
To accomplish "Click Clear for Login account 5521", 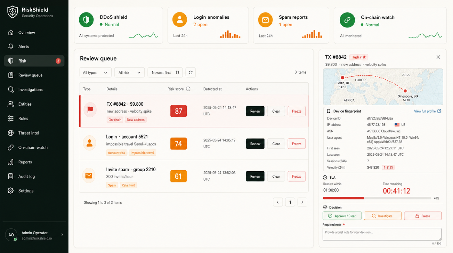I will pos(276,144).
